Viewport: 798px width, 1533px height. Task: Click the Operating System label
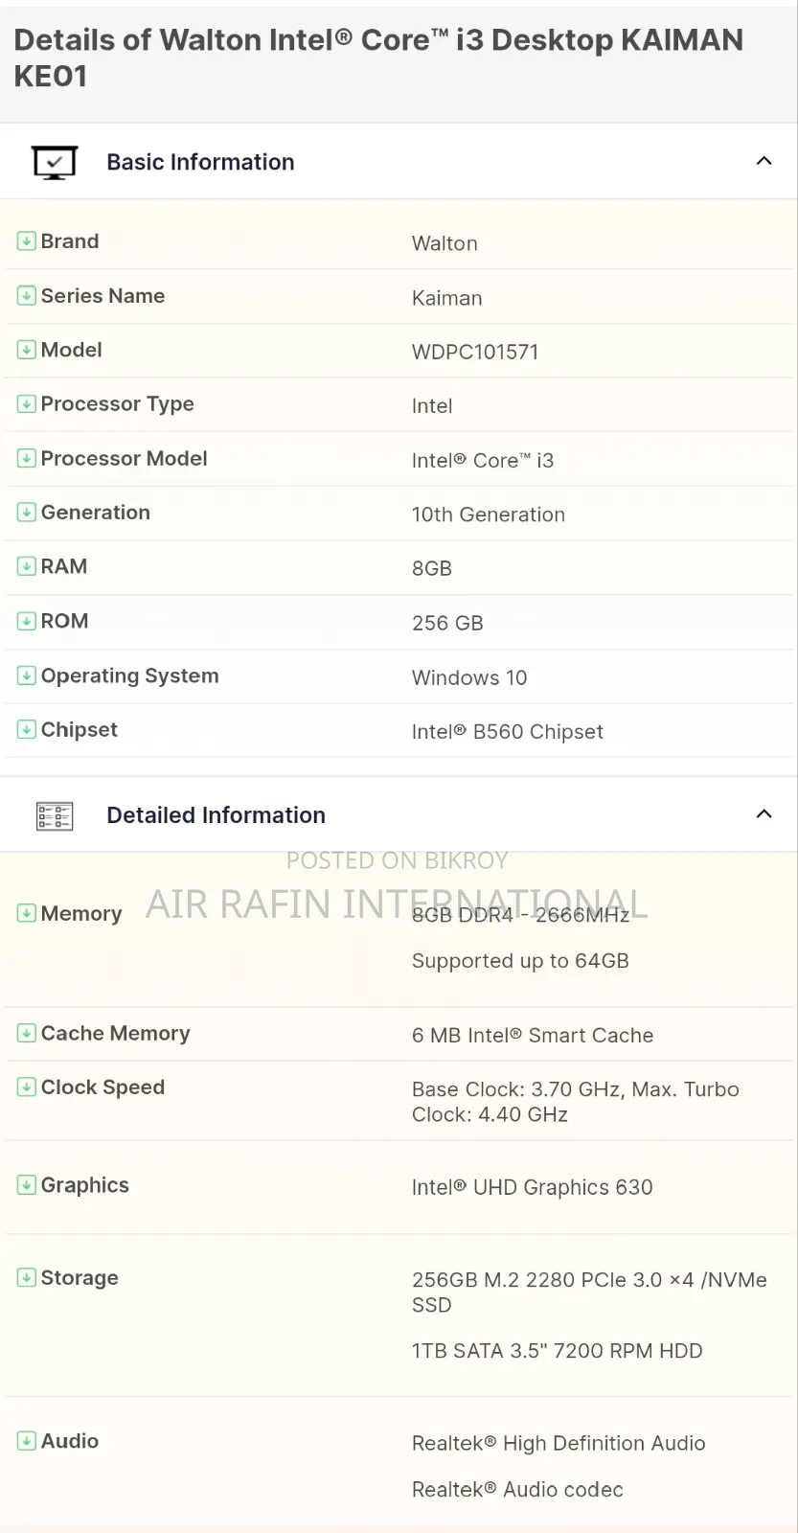click(x=129, y=675)
